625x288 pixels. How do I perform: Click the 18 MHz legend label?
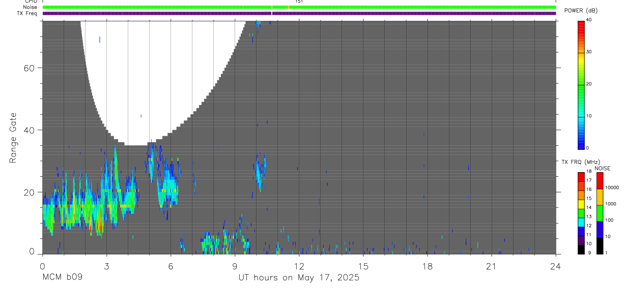click(589, 172)
